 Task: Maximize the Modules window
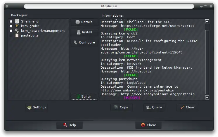tap(205, 6)
